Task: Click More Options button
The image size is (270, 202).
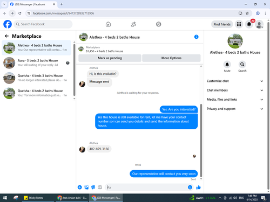Action: [x=171, y=58]
